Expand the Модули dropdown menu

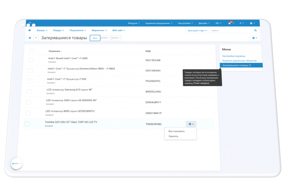[x=134, y=23]
